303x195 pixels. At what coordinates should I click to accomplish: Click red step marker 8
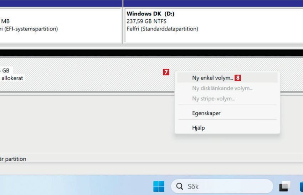pos(238,77)
